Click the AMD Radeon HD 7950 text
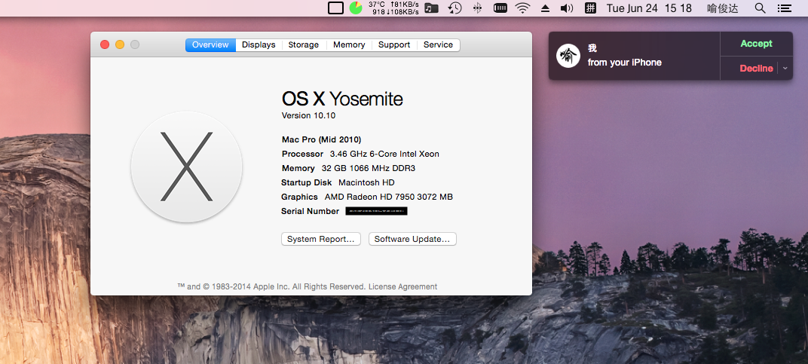 [x=388, y=197]
